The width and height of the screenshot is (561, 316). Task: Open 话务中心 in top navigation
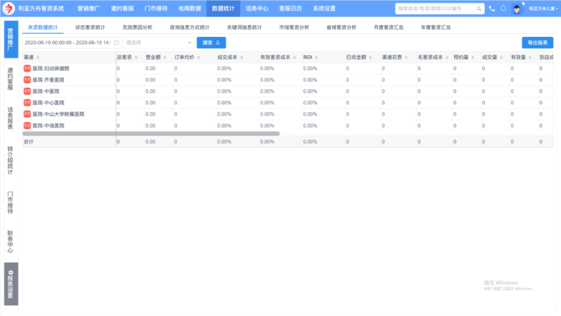point(256,8)
